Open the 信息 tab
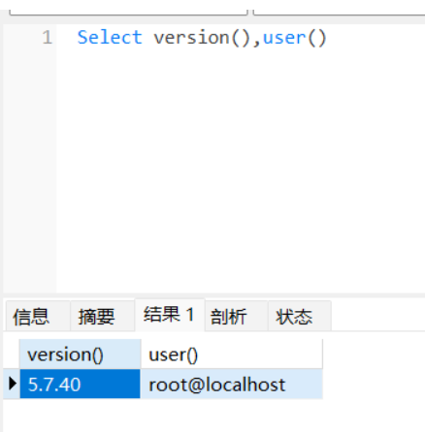 pos(38,316)
